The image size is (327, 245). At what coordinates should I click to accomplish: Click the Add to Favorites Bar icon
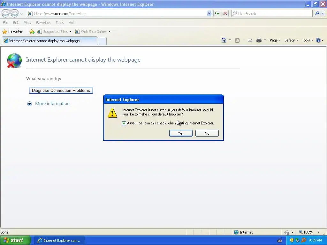click(32, 32)
